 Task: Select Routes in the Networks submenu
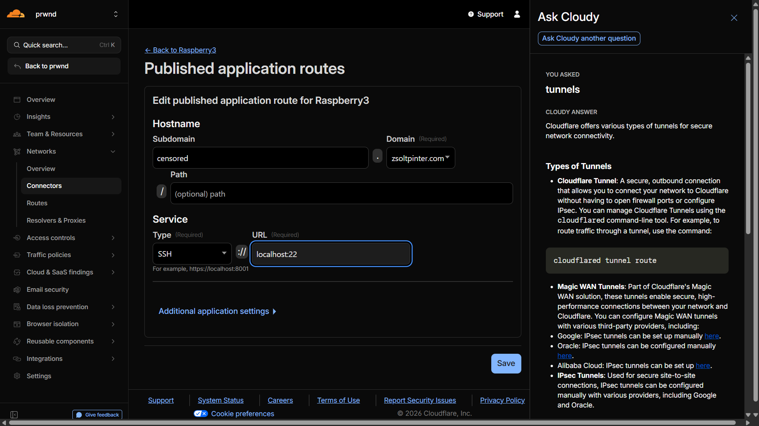(x=37, y=203)
